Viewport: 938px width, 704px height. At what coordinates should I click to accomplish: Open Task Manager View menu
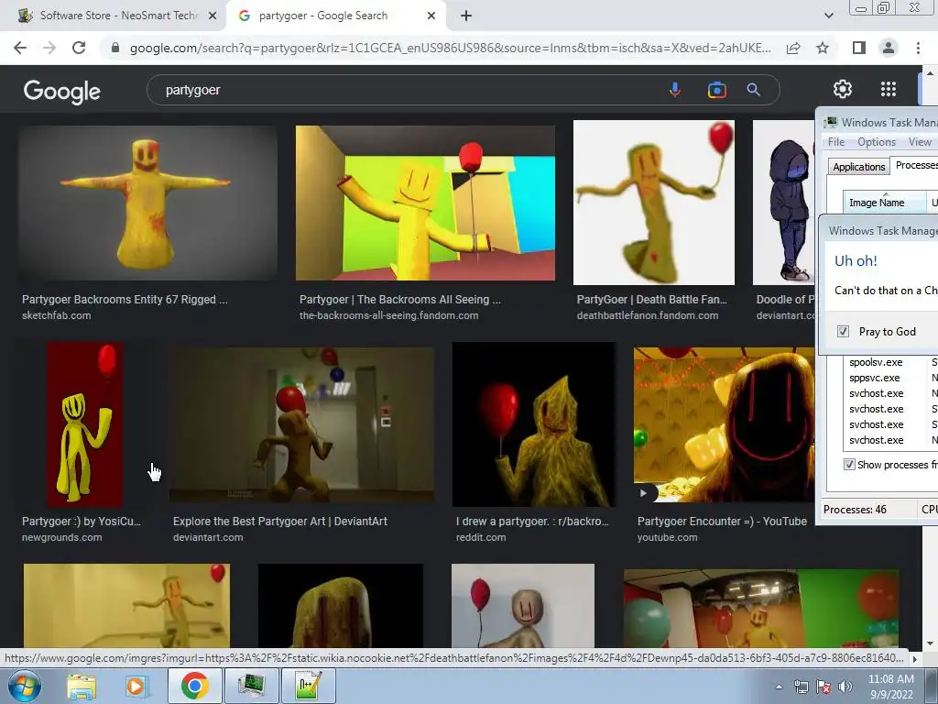920,142
